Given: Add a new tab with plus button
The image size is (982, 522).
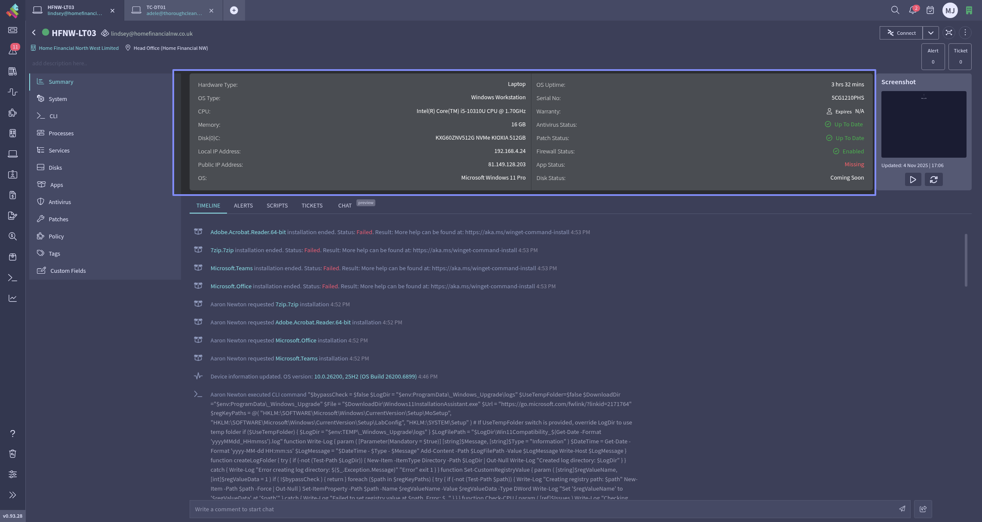Looking at the screenshot, I should coord(234,10).
